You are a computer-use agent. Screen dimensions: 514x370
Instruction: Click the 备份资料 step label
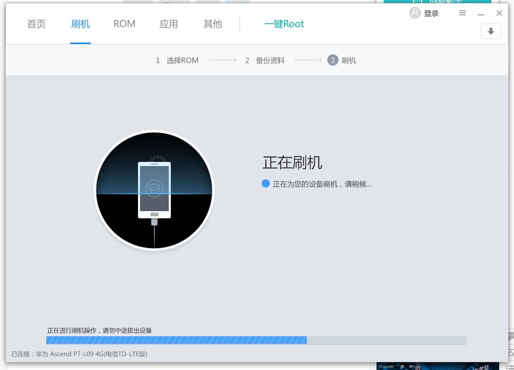click(x=270, y=60)
